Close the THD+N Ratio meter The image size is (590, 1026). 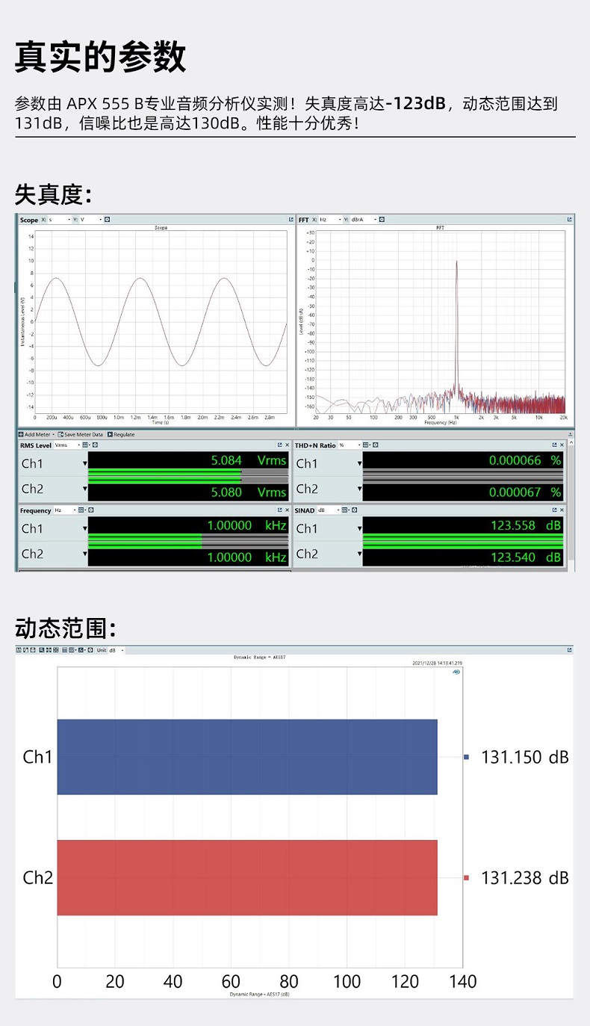(562, 445)
